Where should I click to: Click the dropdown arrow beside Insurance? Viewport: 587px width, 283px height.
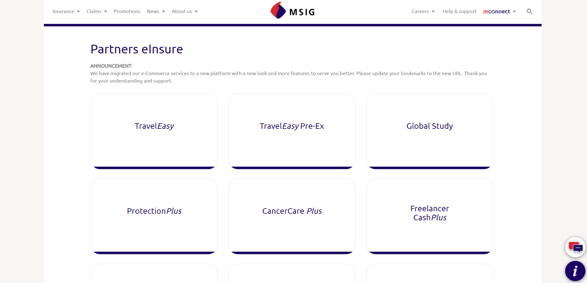click(78, 11)
